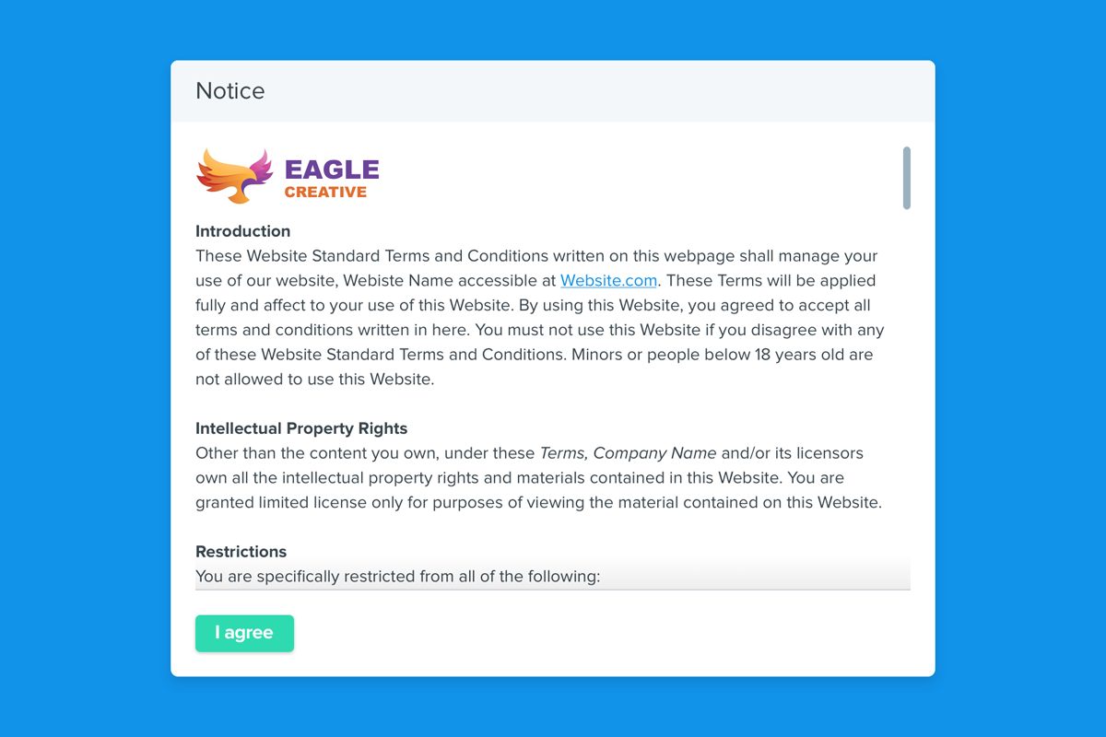Click the Introduction heading
1106x737 pixels.
(x=242, y=231)
